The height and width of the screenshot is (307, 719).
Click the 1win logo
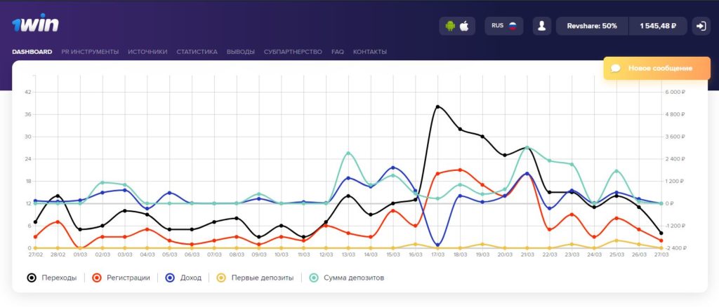[35, 22]
